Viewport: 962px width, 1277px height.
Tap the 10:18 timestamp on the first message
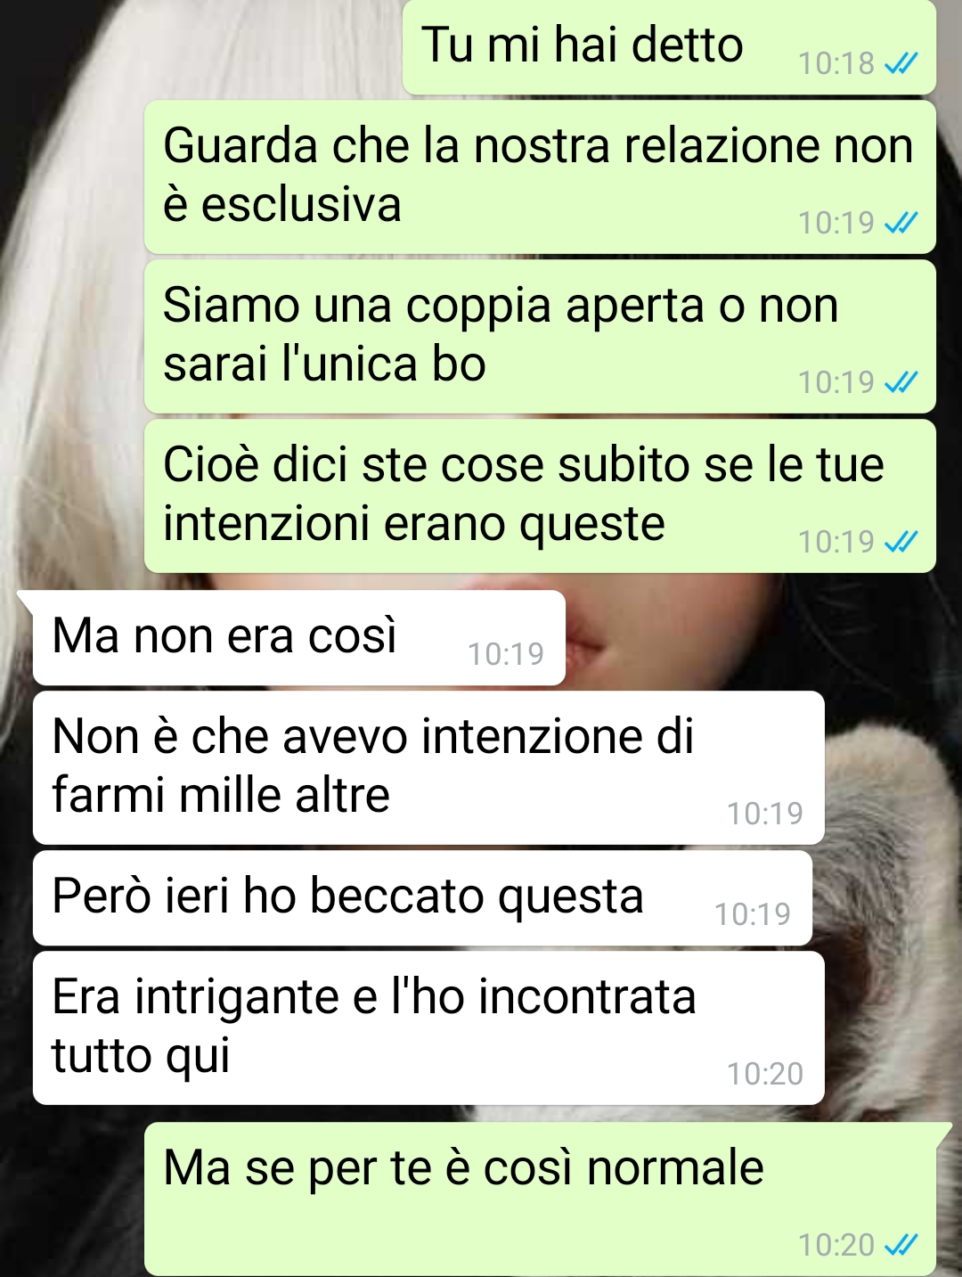click(x=836, y=63)
